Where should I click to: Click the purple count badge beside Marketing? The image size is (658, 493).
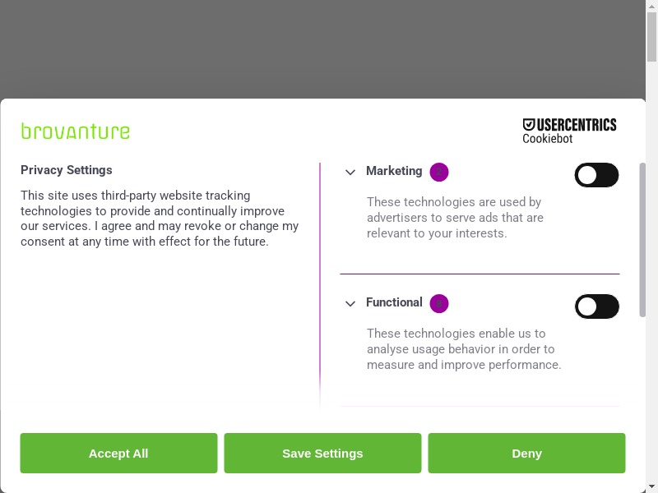tap(439, 172)
